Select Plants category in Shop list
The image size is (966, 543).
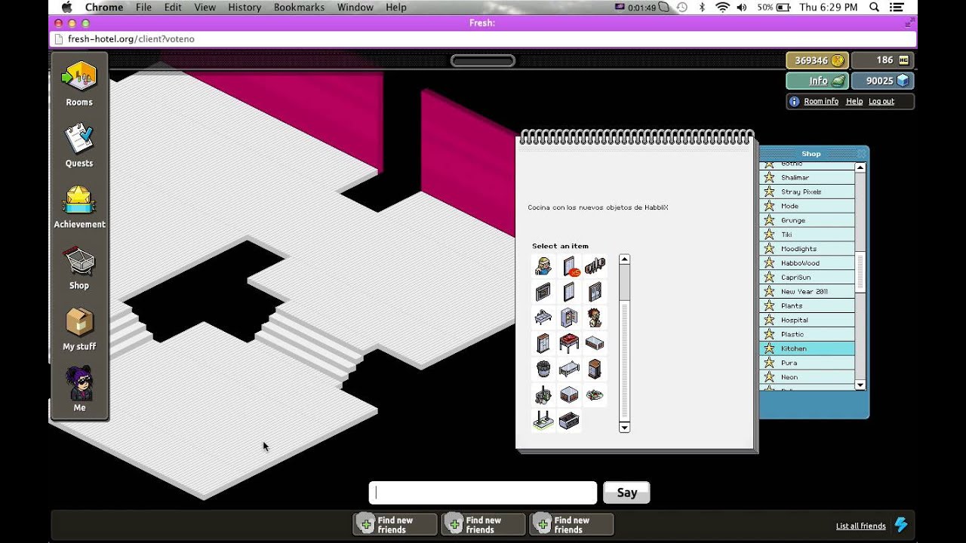(807, 305)
